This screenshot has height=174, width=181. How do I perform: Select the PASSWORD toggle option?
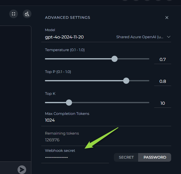[x=155, y=157]
